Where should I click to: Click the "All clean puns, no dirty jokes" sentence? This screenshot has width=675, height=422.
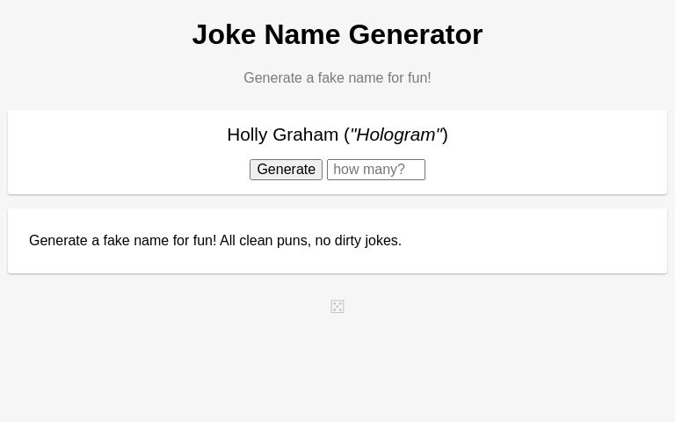(x=311, y=240)
